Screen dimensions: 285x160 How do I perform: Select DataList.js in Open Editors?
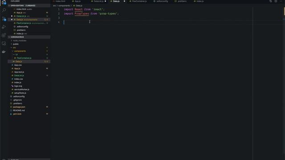click(x=29, y=16)
